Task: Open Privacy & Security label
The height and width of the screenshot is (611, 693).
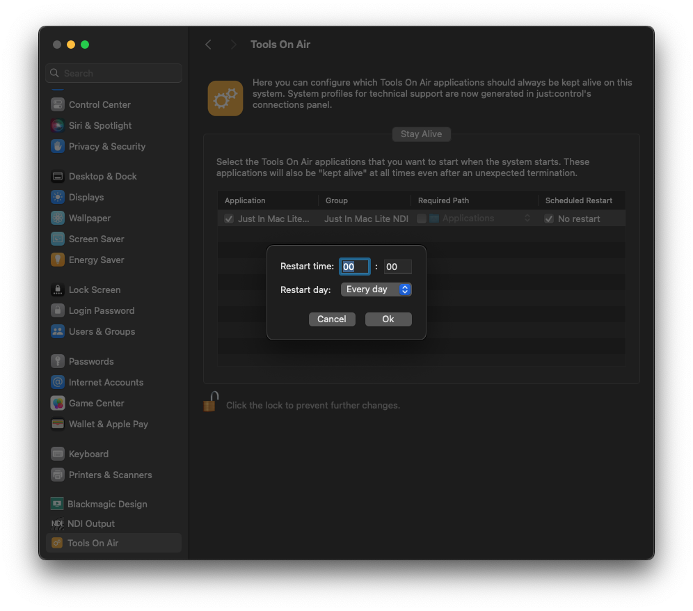Action: pos(107,146)
